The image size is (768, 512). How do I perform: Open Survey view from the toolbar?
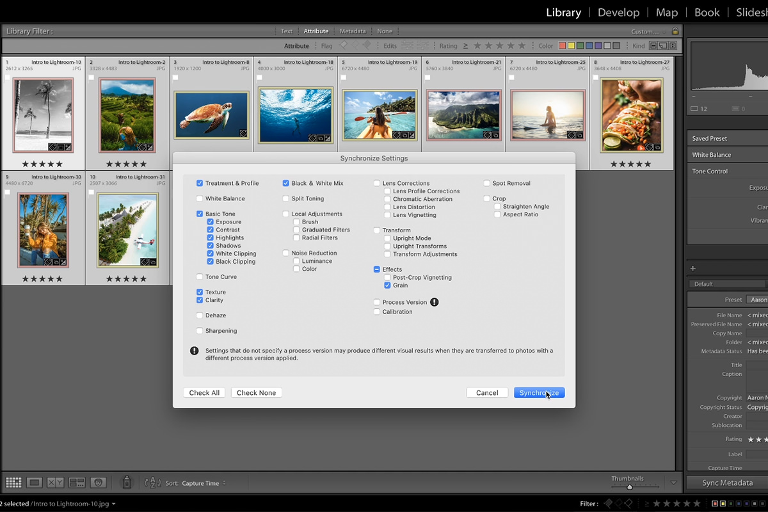pos(77,483)
